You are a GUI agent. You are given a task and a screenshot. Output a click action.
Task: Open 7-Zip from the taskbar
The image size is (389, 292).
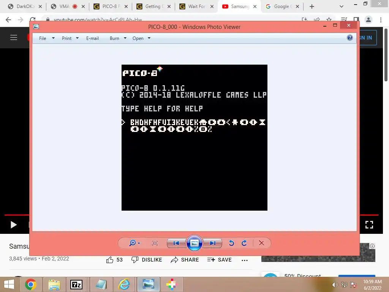[x=76, y=284]
